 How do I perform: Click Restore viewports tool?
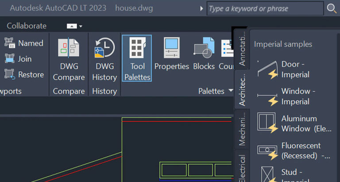tap(24, 74)
